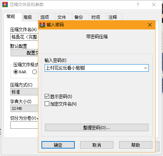Click the 取消 button
The width and height of the screenshot is (163, 156).
97,145
